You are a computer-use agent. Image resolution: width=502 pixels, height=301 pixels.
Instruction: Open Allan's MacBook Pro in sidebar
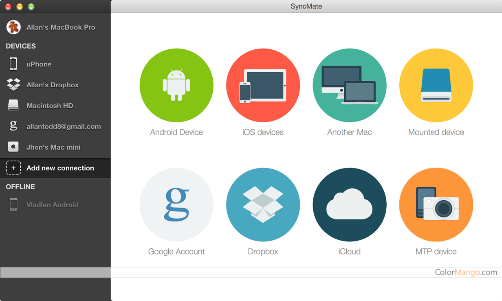tap(55, 27)
